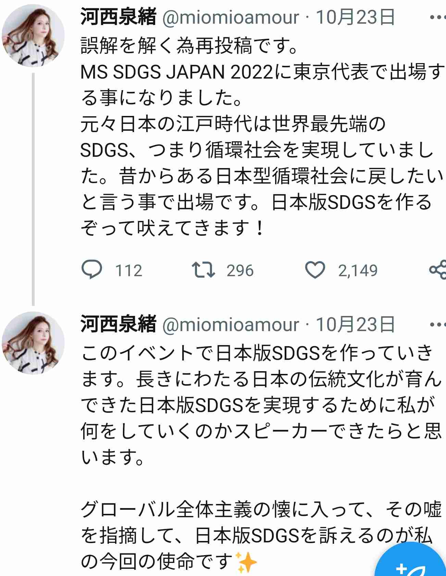Tap the retweet arrows icon

click(203, 270)
